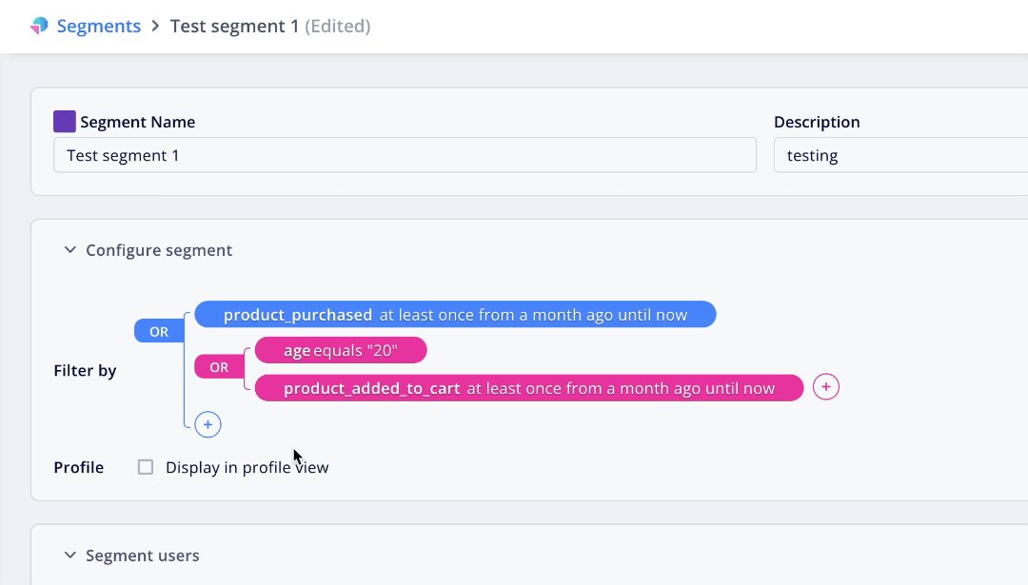Image resolution: width=1028 pixels, height=585 pixels.
Task: Click the Test segment 1 breadcrumb title
Action: tap(234, 26)
